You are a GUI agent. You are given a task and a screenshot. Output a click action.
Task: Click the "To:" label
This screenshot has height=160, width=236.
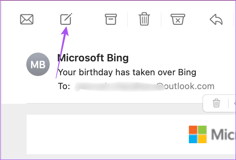(64, 87)
